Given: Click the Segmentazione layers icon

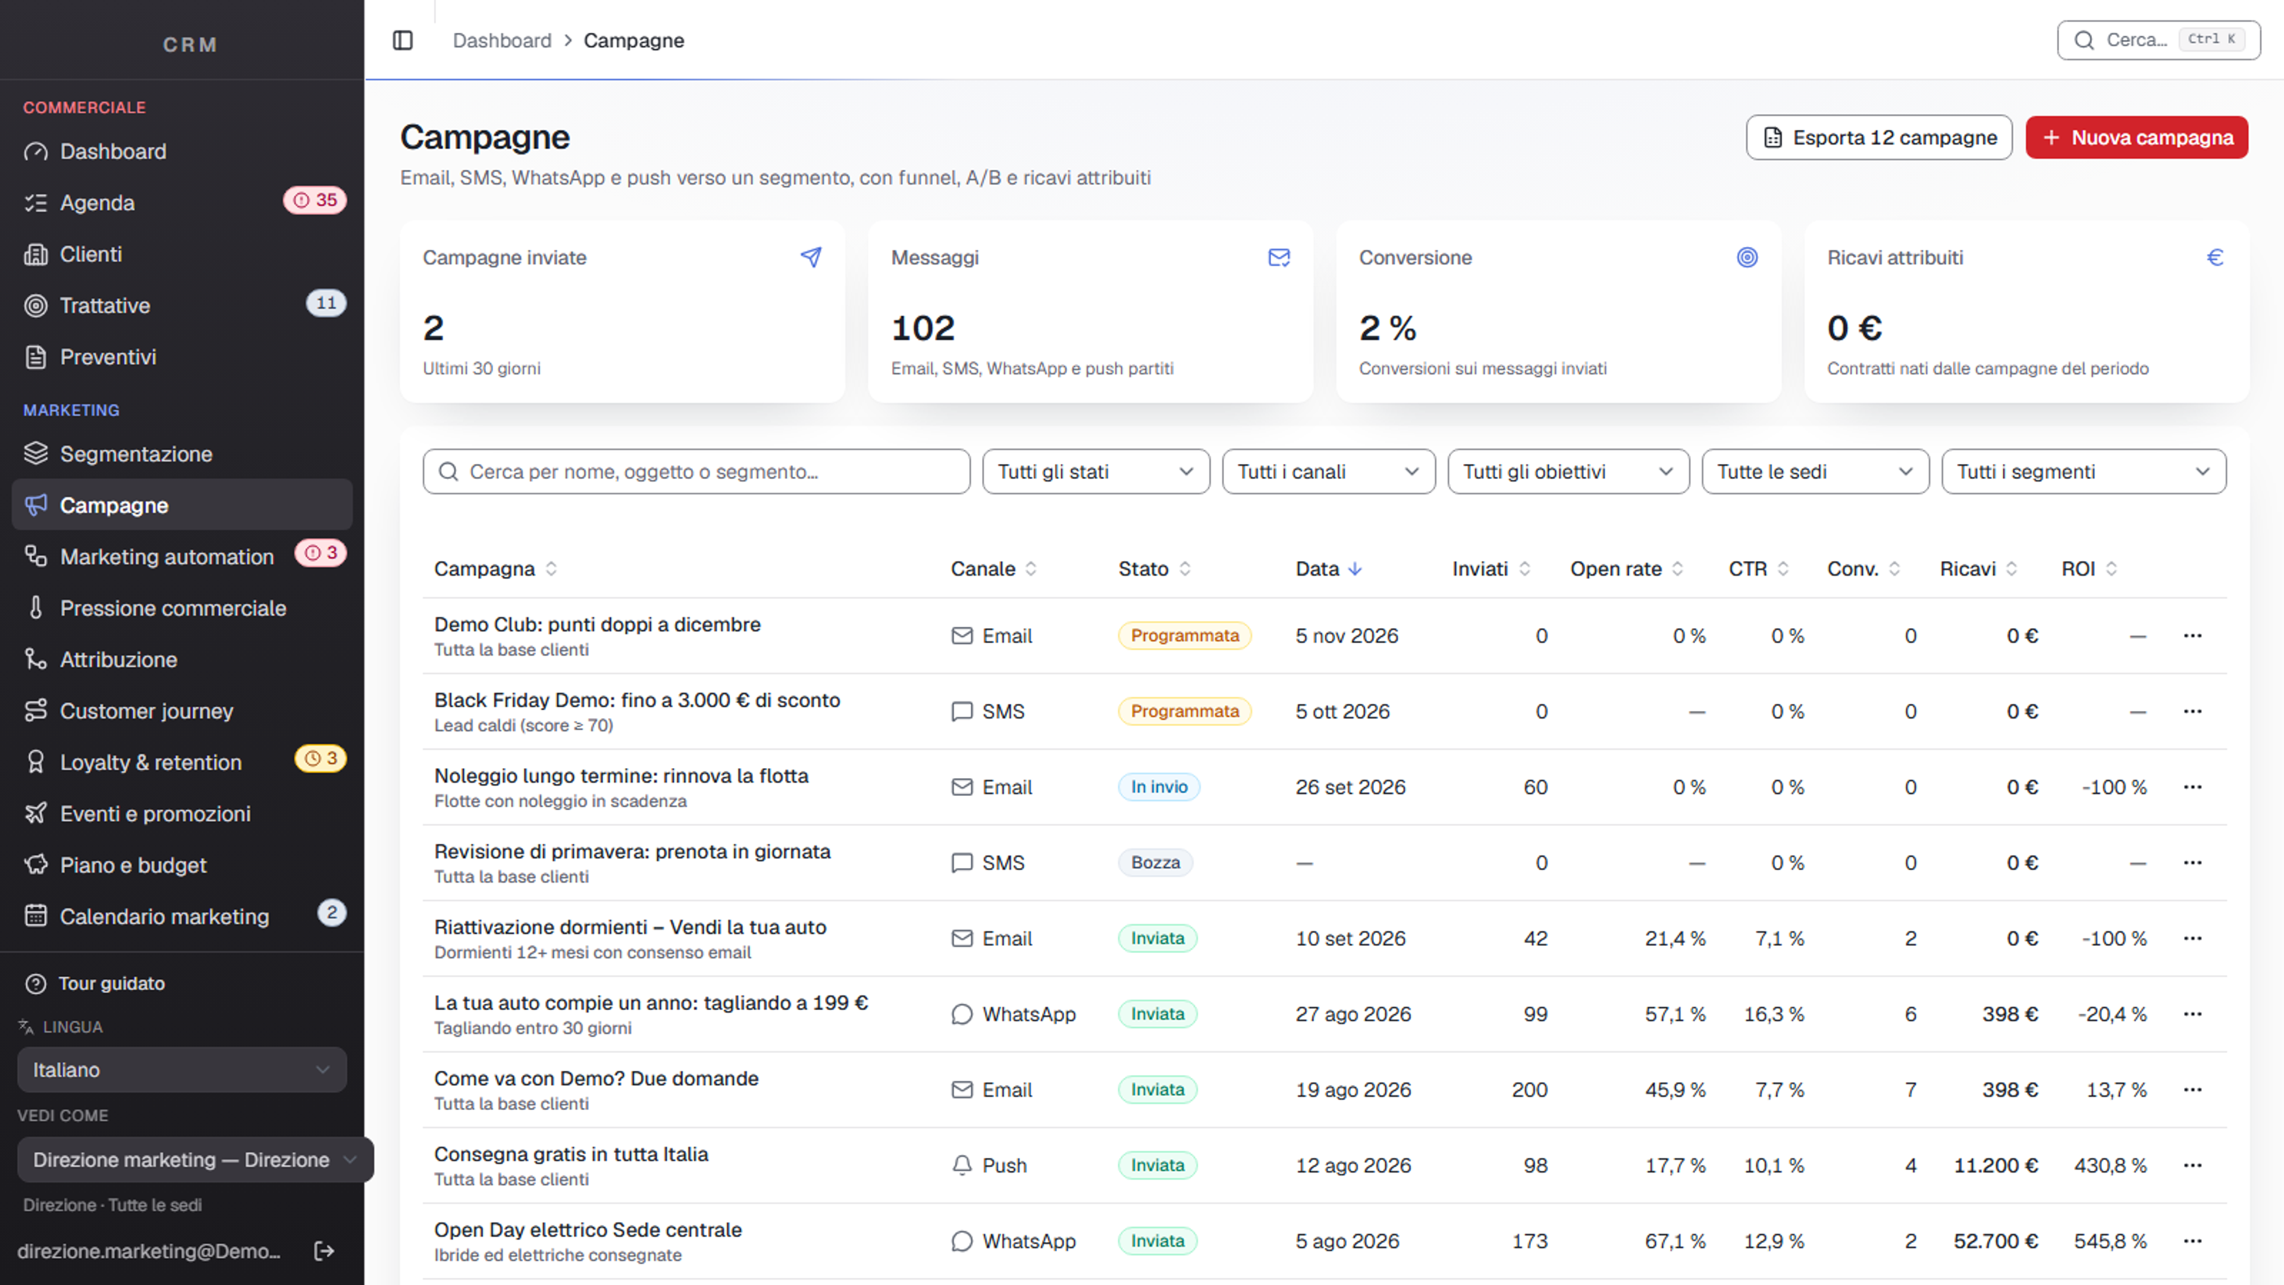Looking at the screenshot, I should (36, 454).
